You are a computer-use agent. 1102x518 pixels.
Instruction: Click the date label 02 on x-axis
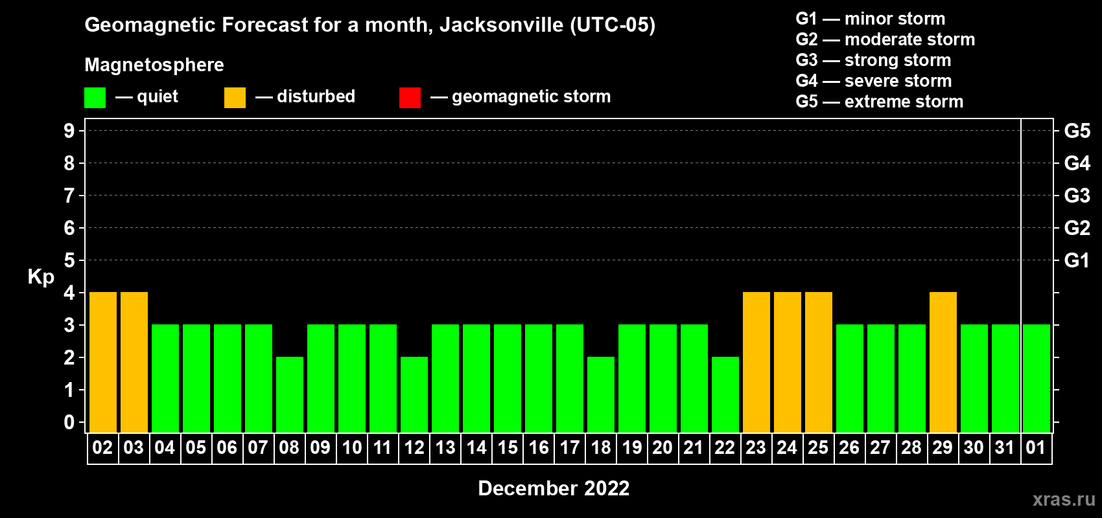point(102,447)
